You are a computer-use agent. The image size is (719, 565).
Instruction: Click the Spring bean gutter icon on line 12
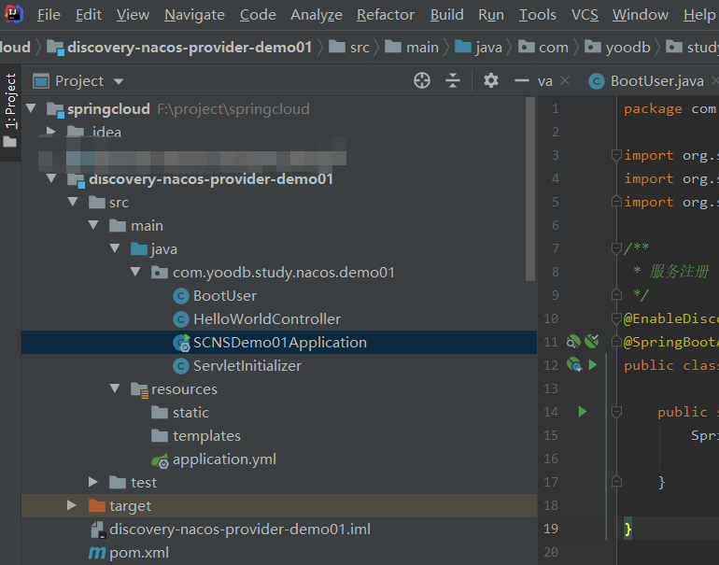coord(573,364)
